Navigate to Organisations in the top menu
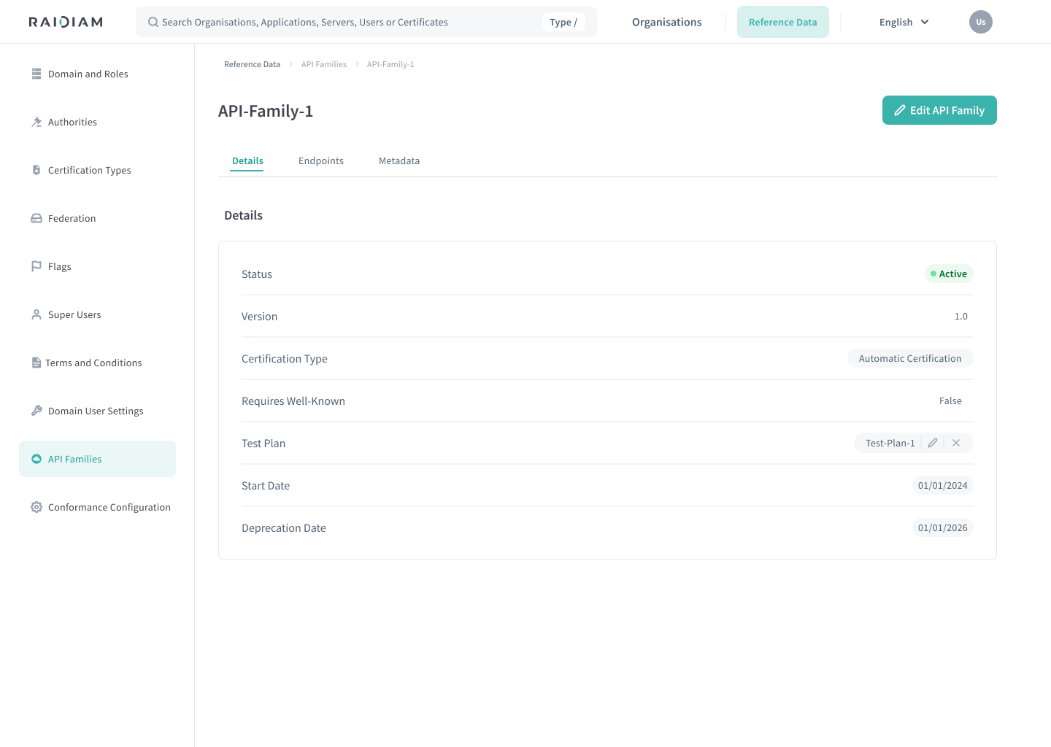The height and width of the screenshot is (747, 1051). pos(666,22)
